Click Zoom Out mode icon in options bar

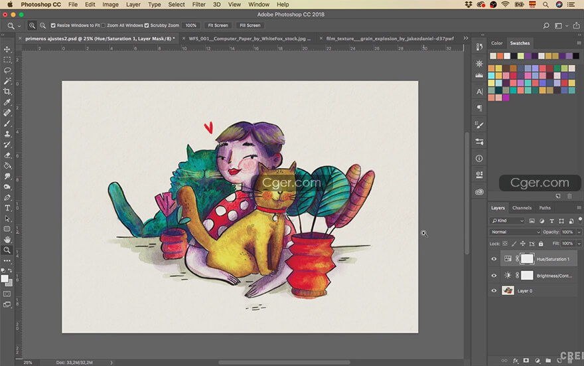43,26
